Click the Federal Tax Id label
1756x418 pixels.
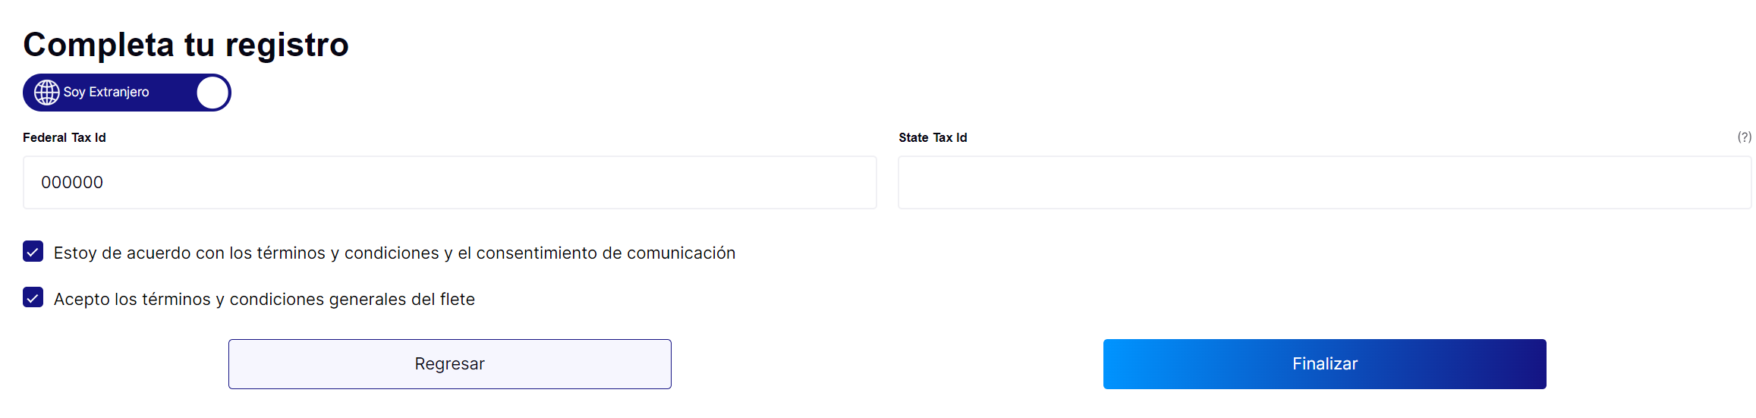(65, 137)
